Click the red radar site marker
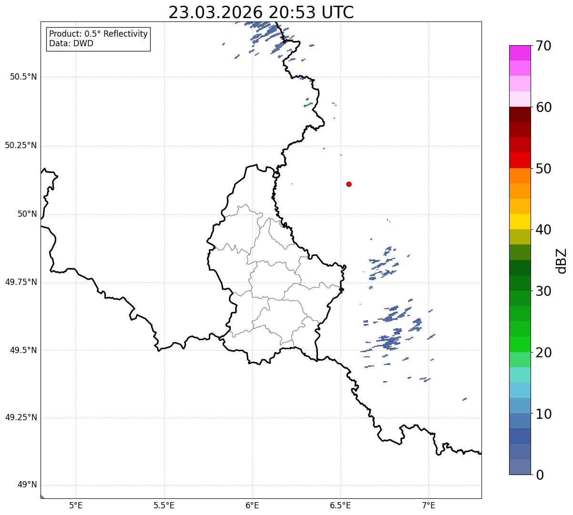 [x=349, y=184]
